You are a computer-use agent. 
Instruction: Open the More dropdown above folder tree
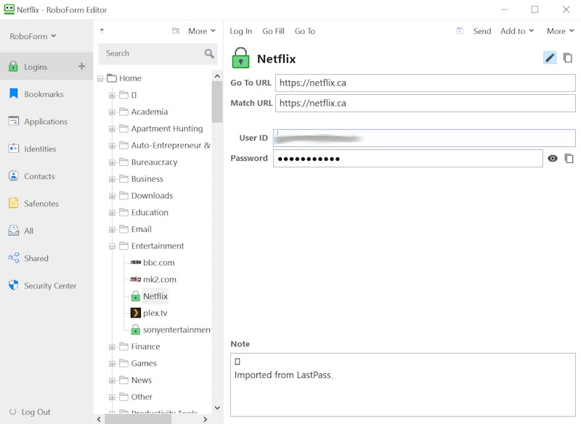click(x=202, y=31)
